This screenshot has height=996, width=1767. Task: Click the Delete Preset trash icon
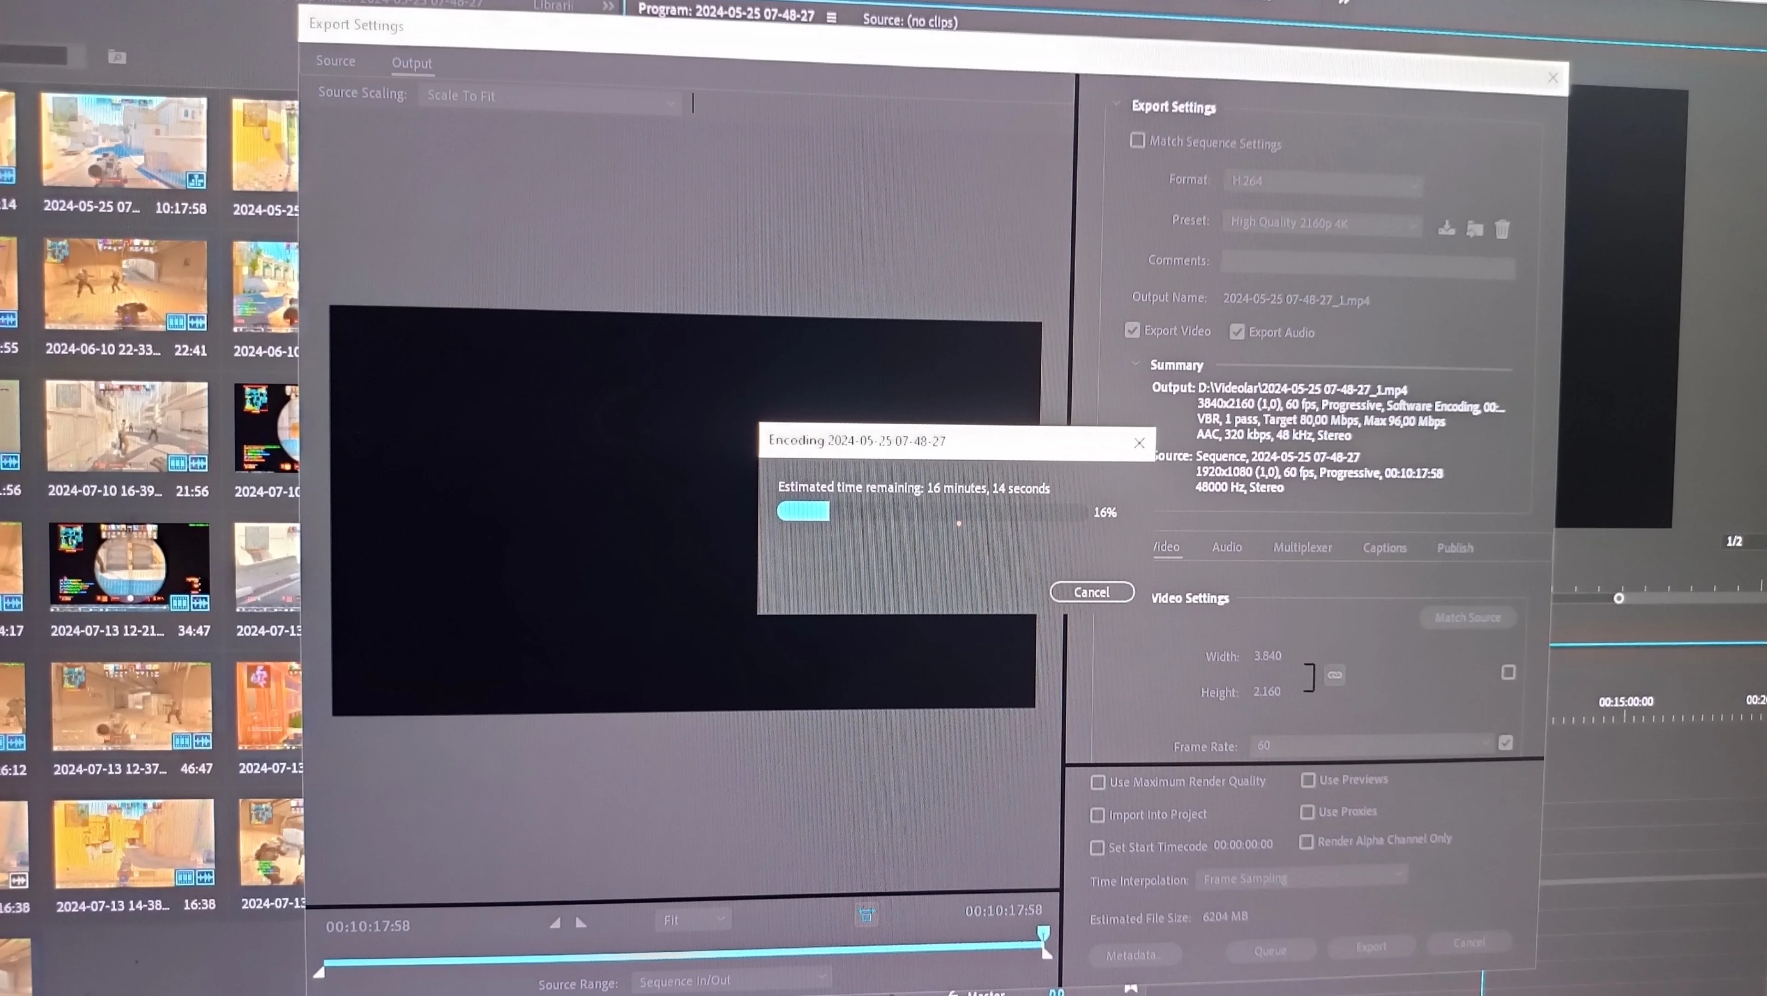[x=1502, y=228]
